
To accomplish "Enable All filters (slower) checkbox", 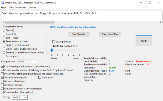I will pyautogui.click(x=12, y=85).
